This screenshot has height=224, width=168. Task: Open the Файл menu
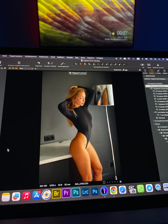4,56
